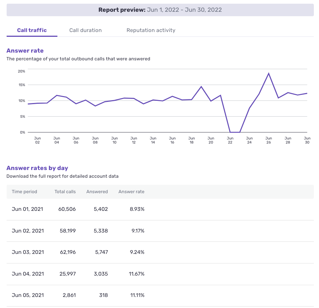Click the 11.67% answer rate cell
The image size is (319, 308).
[137, 274]
